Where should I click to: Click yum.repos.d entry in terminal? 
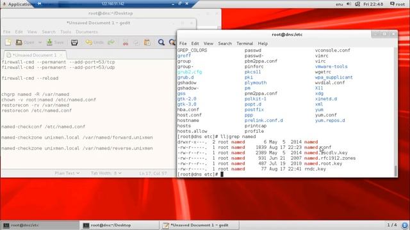(330, 121)
